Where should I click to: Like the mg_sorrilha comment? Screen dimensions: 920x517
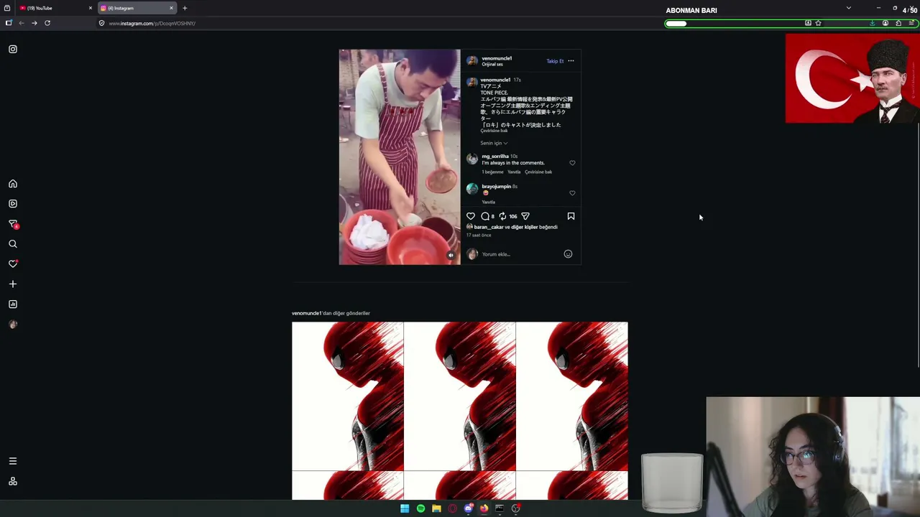pos(572,163)
